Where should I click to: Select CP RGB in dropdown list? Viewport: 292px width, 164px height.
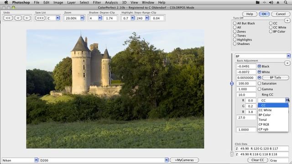[x=273, y=124]
